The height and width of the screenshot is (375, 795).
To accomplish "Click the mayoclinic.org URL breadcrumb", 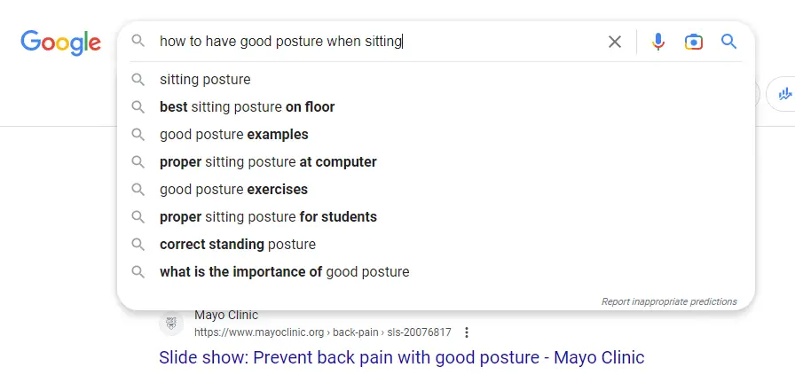I will click(x=322, y=332).
